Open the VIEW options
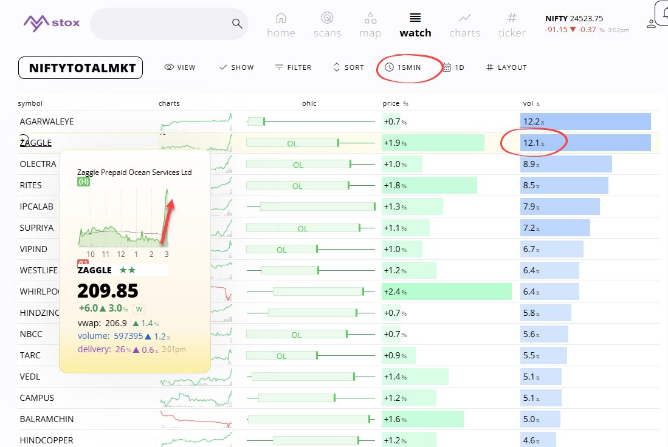The width and height of the screenshot is (668, 447). coord(180,67)
